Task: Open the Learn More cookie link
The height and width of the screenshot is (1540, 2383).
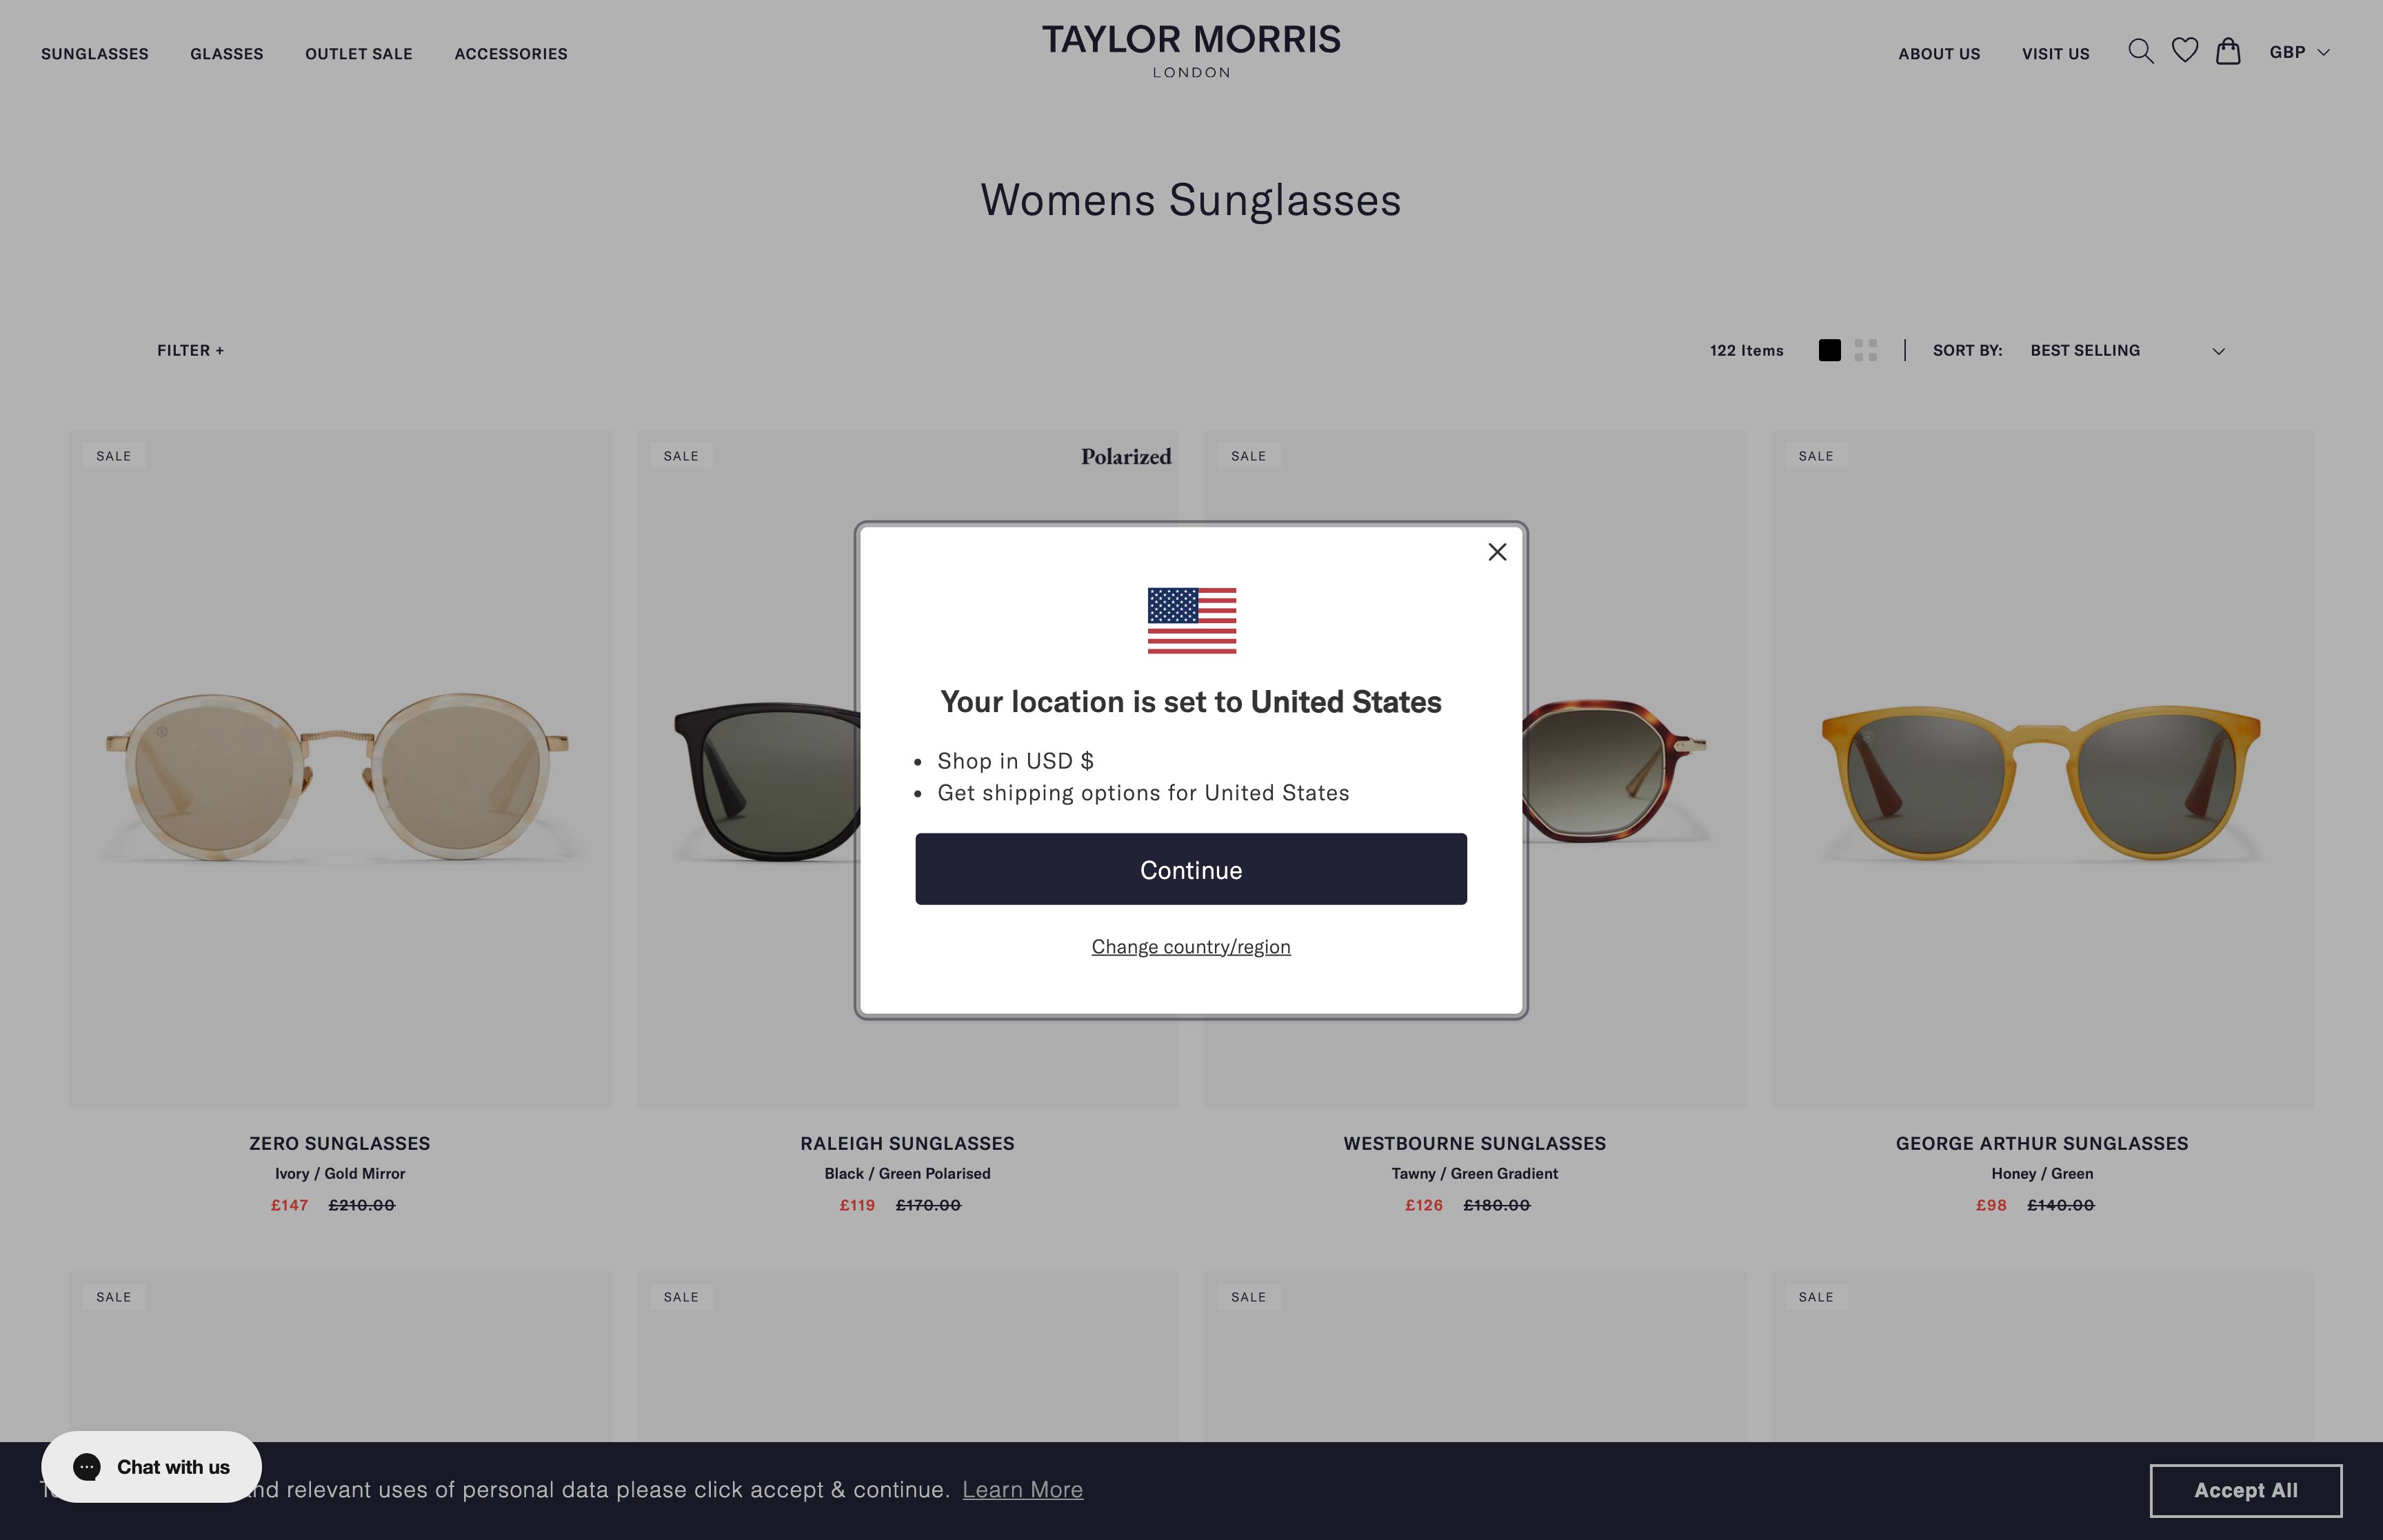Action: click(1022, 1490)
